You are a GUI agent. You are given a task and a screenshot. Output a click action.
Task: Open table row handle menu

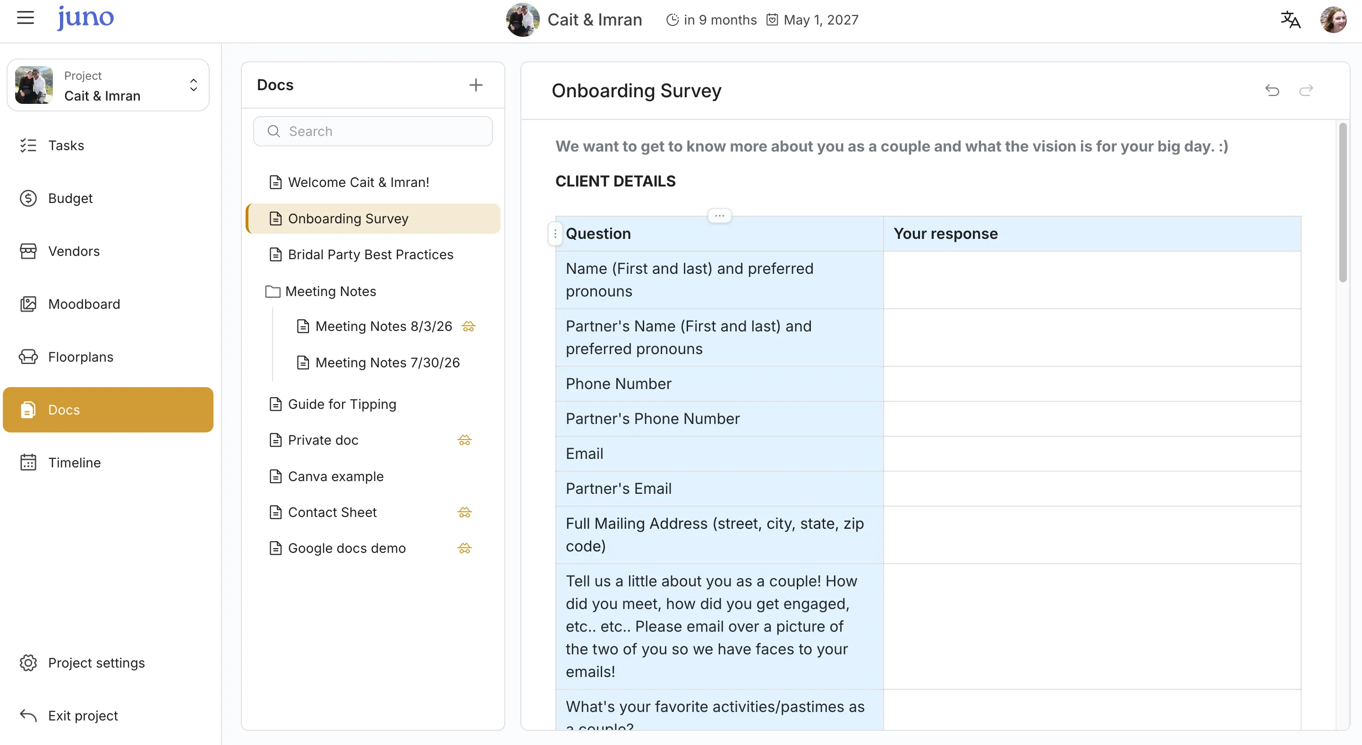click(x=554, y=234)
